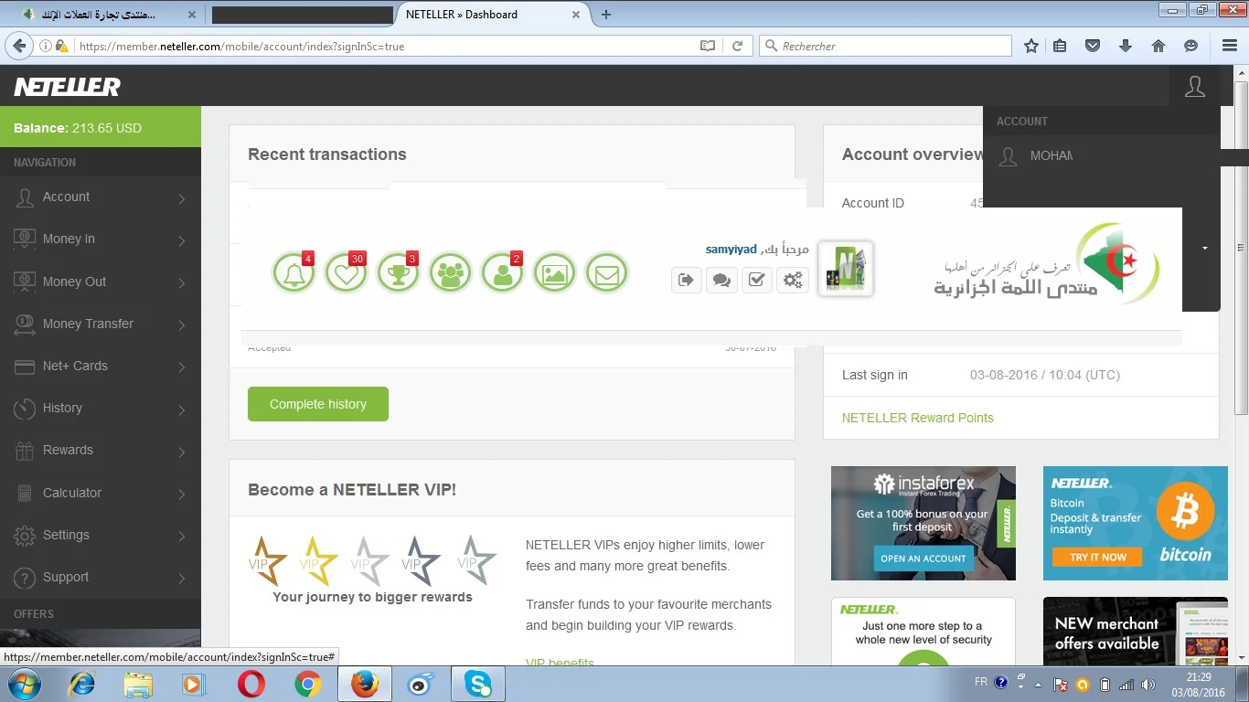Click the image gallery icon in forum bar

(554, 272)
